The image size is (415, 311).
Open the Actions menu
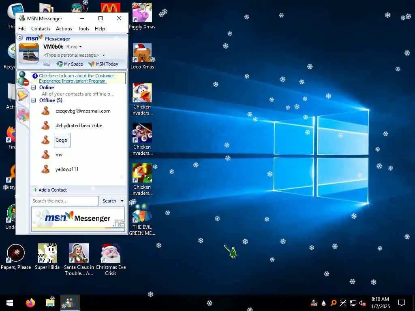point(64,29)
